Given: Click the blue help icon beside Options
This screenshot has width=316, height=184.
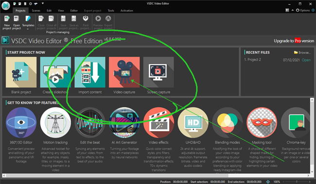Looking at the screenshot, I should 314,10.
